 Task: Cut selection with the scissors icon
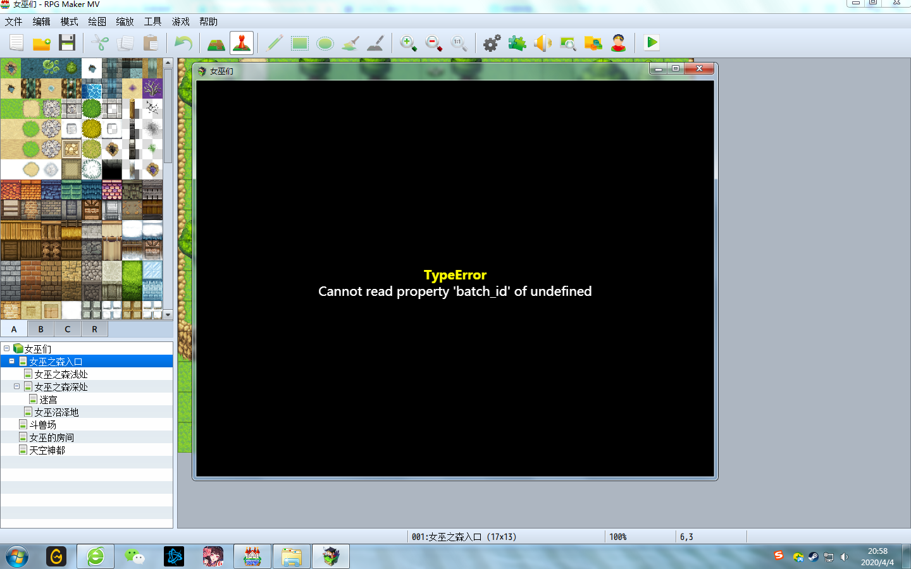100,43
